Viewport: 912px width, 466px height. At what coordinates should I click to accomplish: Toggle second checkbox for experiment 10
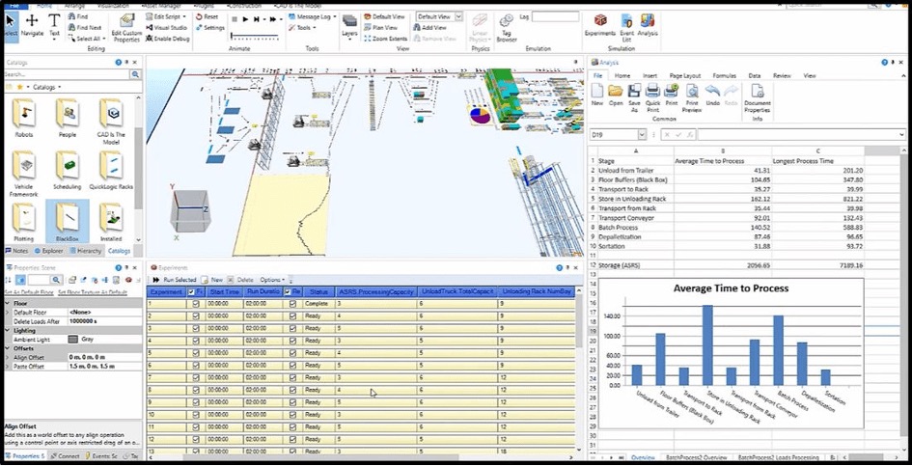[292, 415]
